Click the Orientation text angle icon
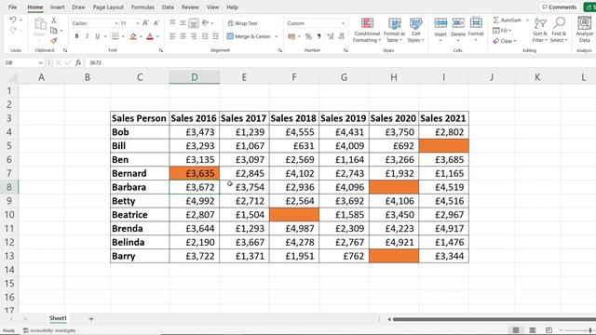The height and width of the screenshot is (335, 596). click(x=205, y=23)
